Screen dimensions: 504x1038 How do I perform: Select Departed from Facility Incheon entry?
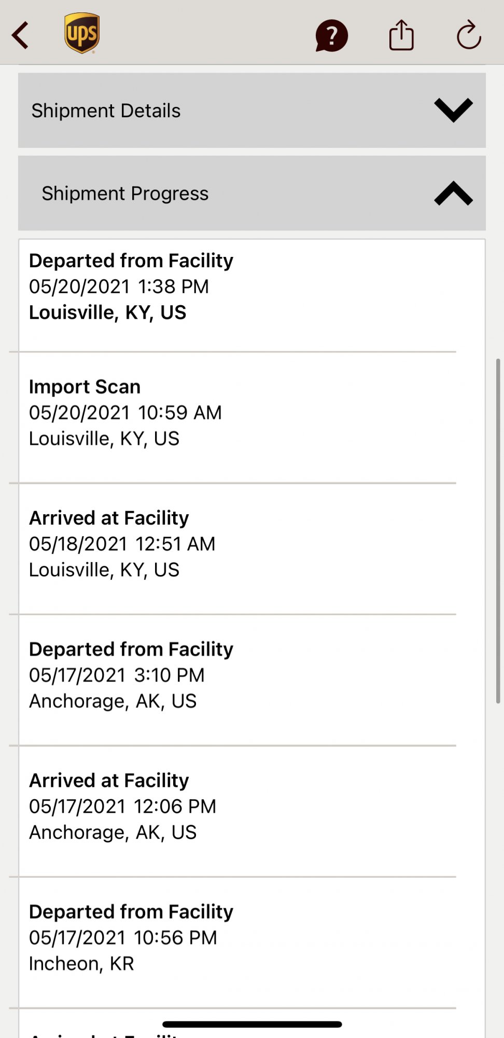pyautogui.click(x=237, y=943)
